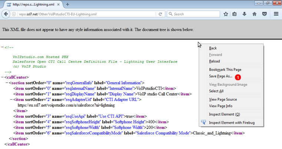Click the adapter URL text https://eu.ssl7.net/voipstudio.com
282x149 pixels.
tap(66, 105)
